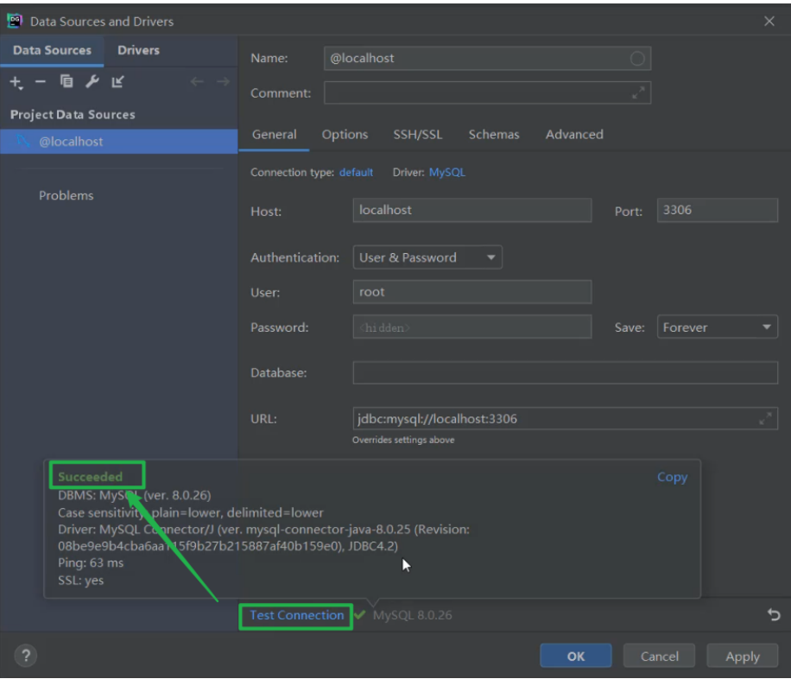This screenshot has height=679, width=791.
Task: Open data source properties wrench icon
Action: 92,81
